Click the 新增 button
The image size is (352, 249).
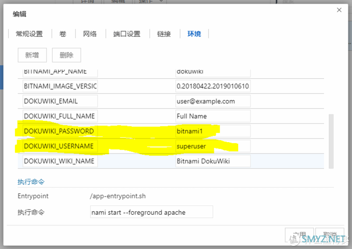click(x=32, y=55)
